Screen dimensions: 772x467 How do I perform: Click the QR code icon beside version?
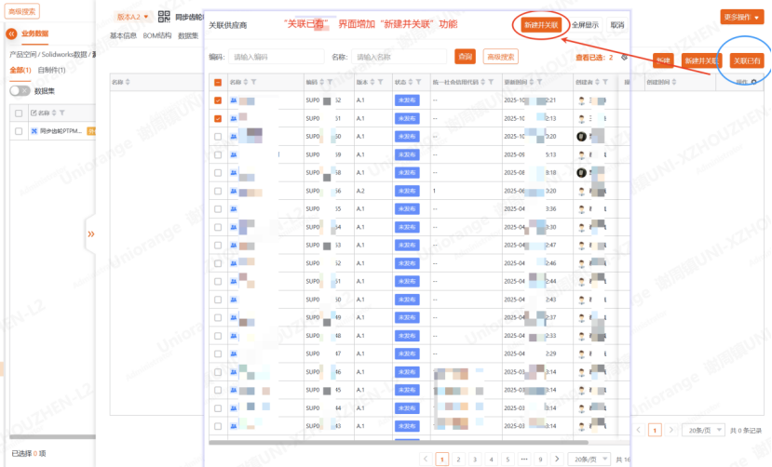(164, 17)
